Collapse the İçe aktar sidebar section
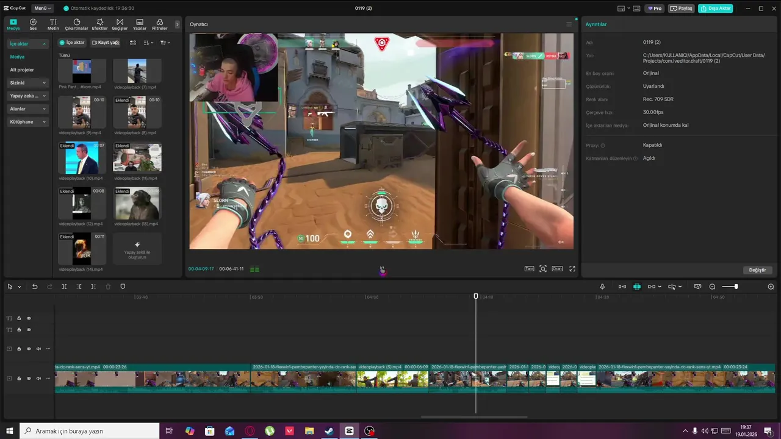The width and height of the screenshot is (781, 439). click(27, 44)
